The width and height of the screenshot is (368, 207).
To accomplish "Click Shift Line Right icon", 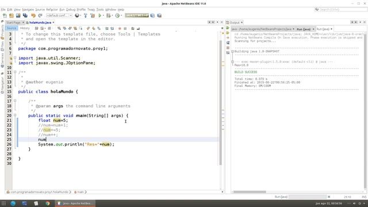I will (112, 28).
